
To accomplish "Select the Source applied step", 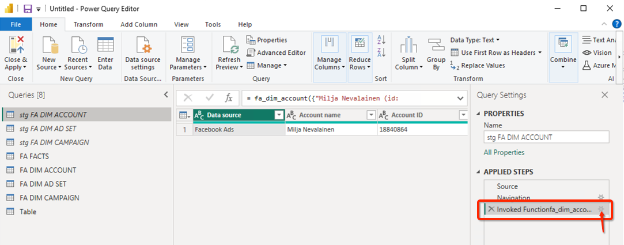I will tap(546, 186).
